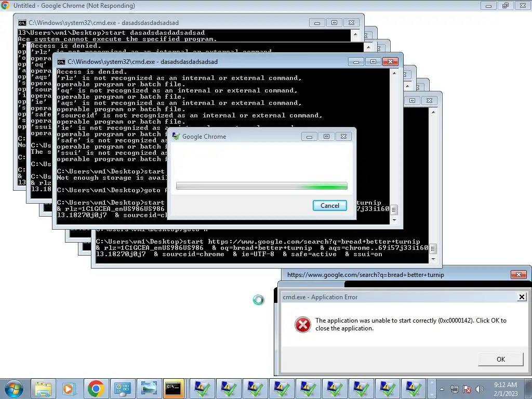The height and width of the screenshot is (399, 532).
Task: Launch Windows Media Player from taskbar
Action: coord(69,389)
